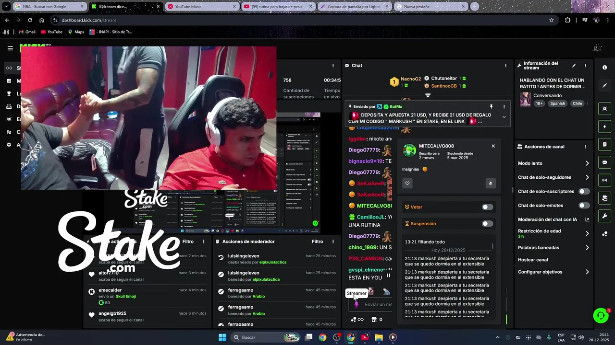Image resolution: width=615 pixels, height=345 pixels.
Task: Click the heart icon on user card
Action: pos(407,183)
